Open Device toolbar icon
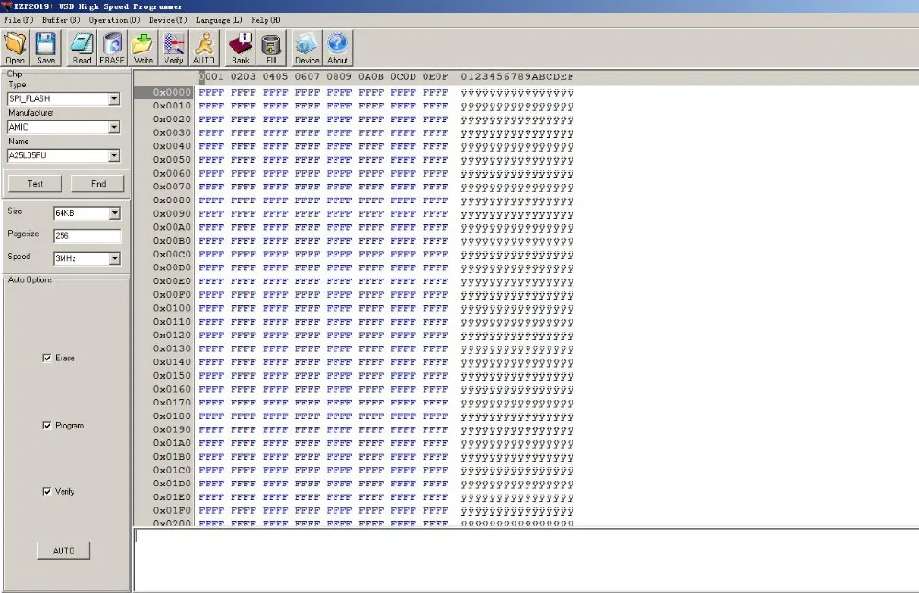 (x=307, y=48)
